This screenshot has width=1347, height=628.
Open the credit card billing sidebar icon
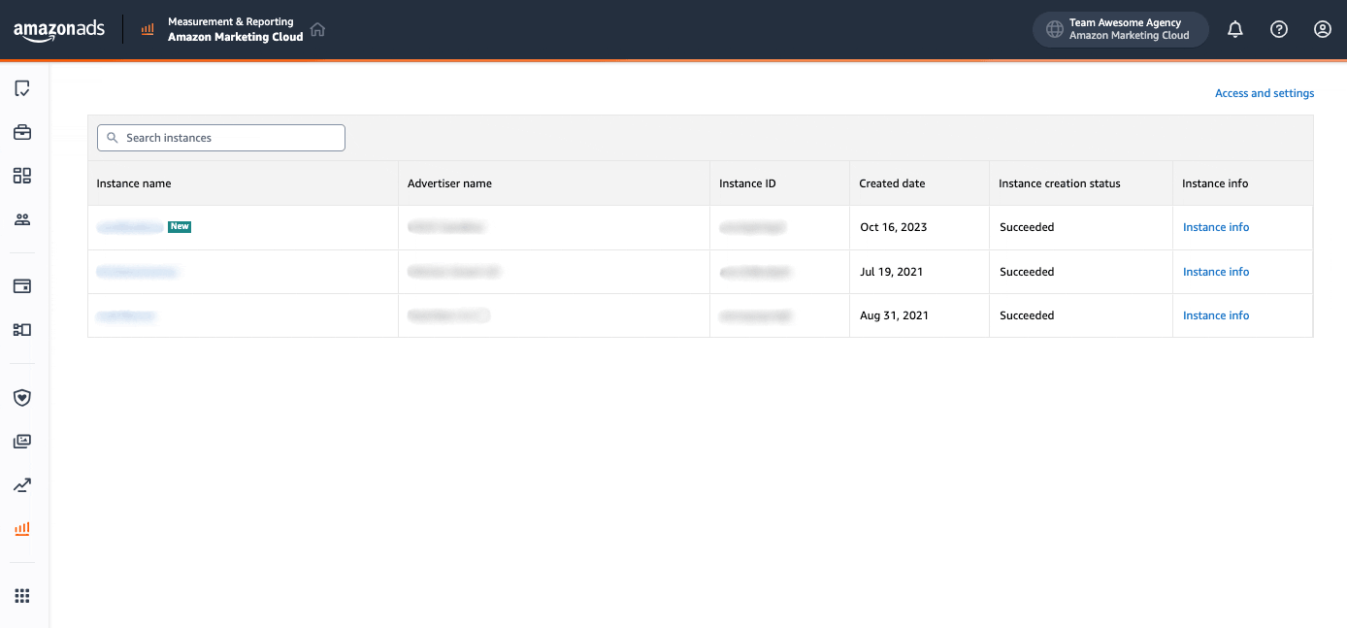[x=22, y=286]
